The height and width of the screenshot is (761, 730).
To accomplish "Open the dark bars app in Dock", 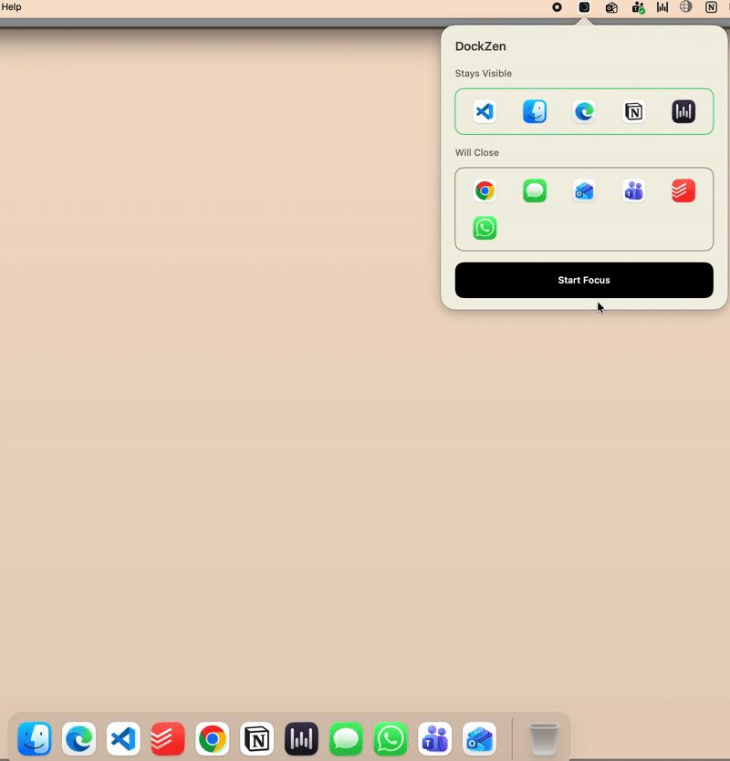I will pos(301,739).
